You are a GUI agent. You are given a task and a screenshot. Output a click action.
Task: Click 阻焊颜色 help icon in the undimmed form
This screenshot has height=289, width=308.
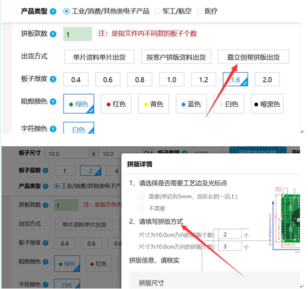click(x=53, y=102)
